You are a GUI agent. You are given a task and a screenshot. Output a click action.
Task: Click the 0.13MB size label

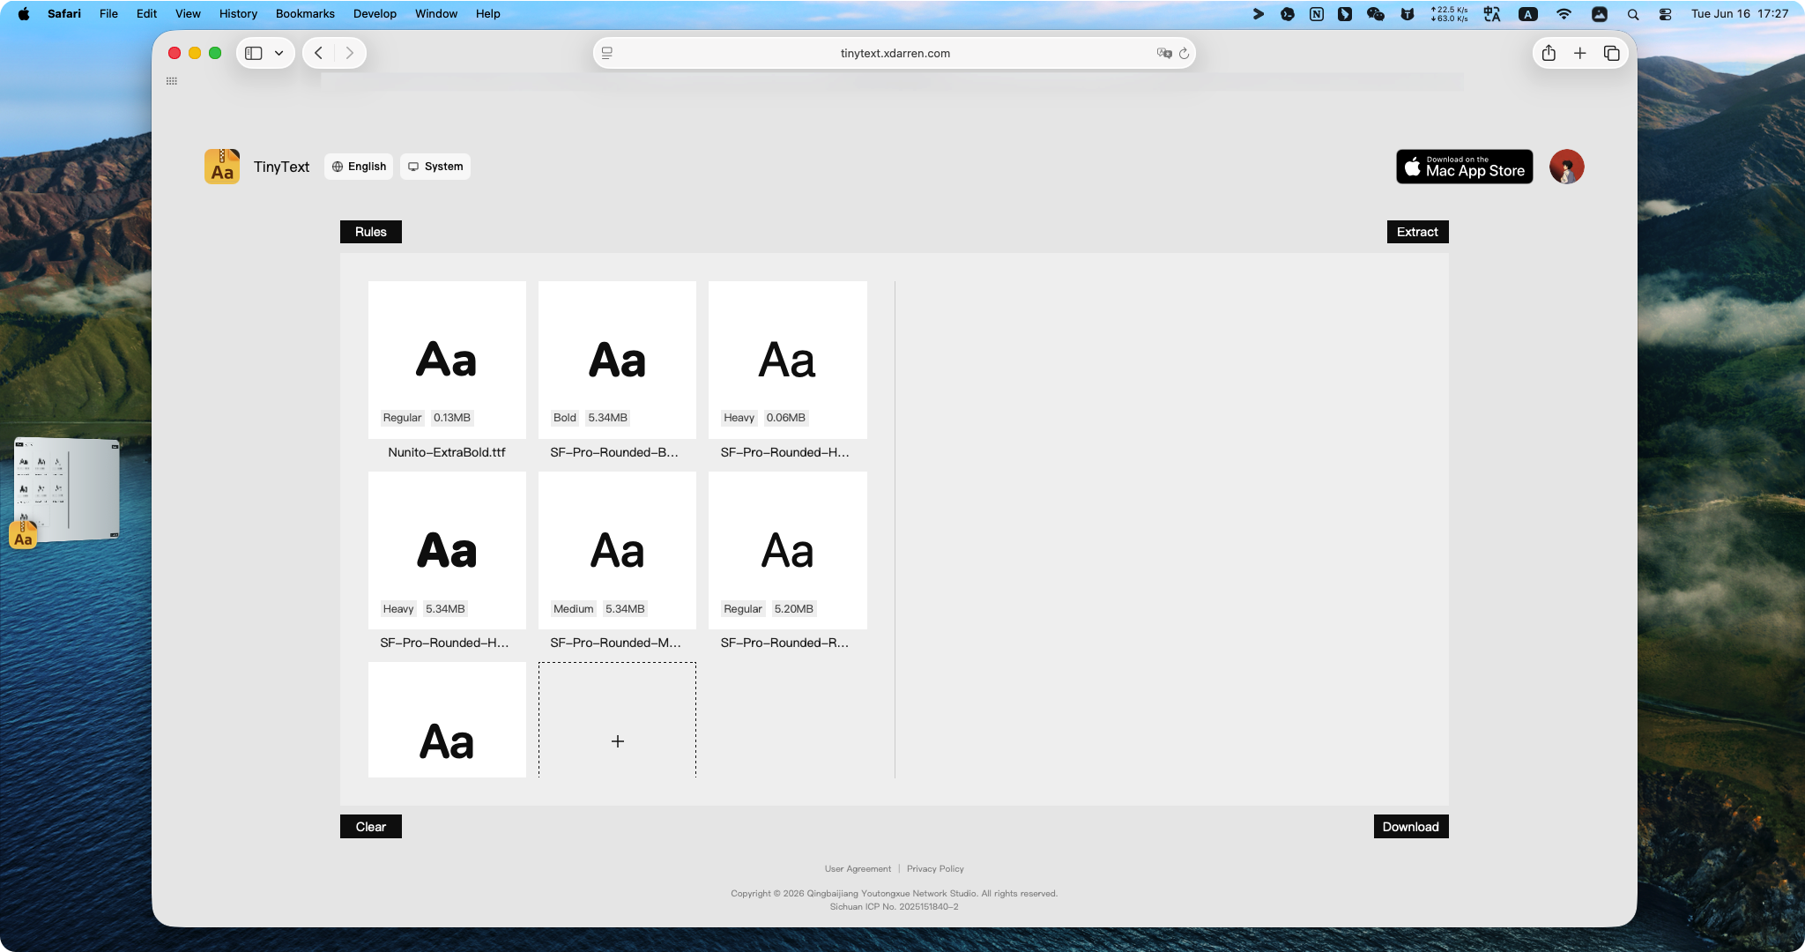[x=452, y=418]
